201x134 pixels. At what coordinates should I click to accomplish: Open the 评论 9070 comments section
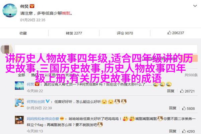[x=125, y=33]
